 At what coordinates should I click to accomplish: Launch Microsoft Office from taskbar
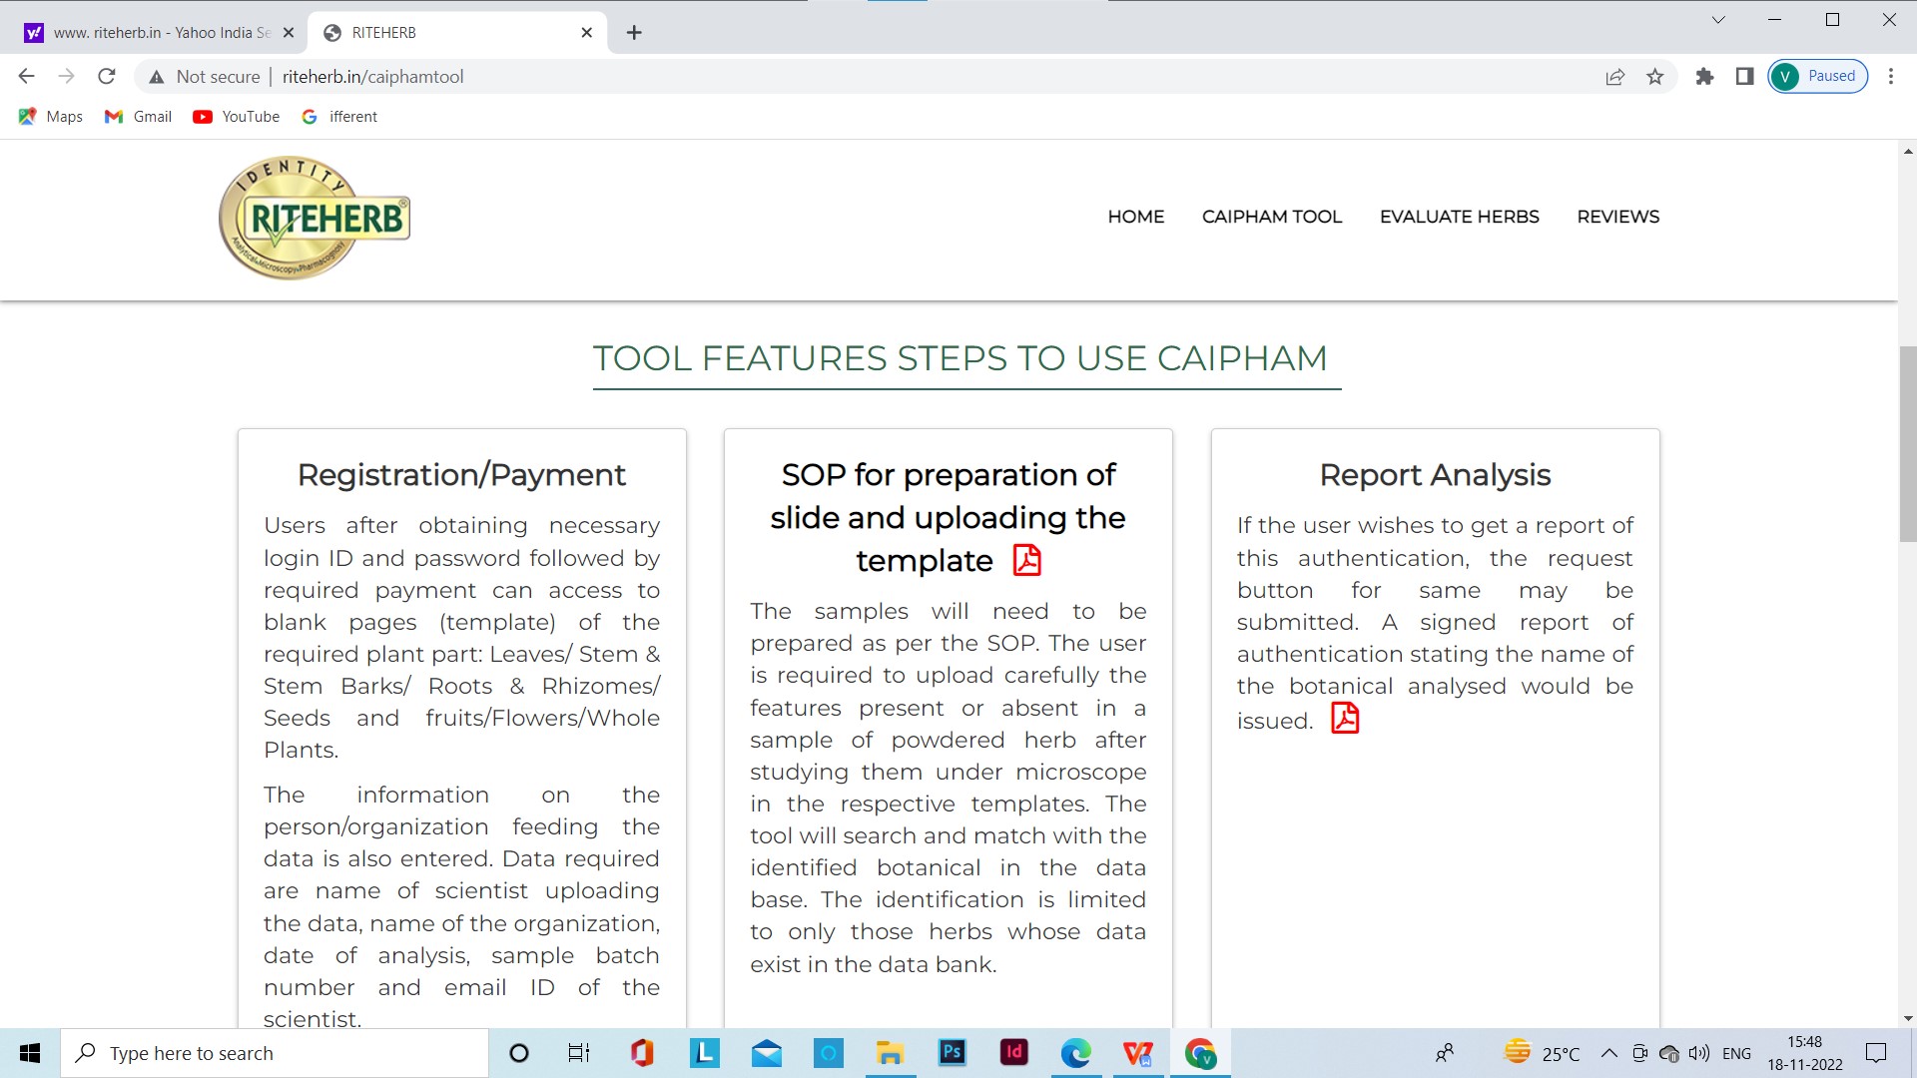pyautogui.click(x=642, y=1053)
